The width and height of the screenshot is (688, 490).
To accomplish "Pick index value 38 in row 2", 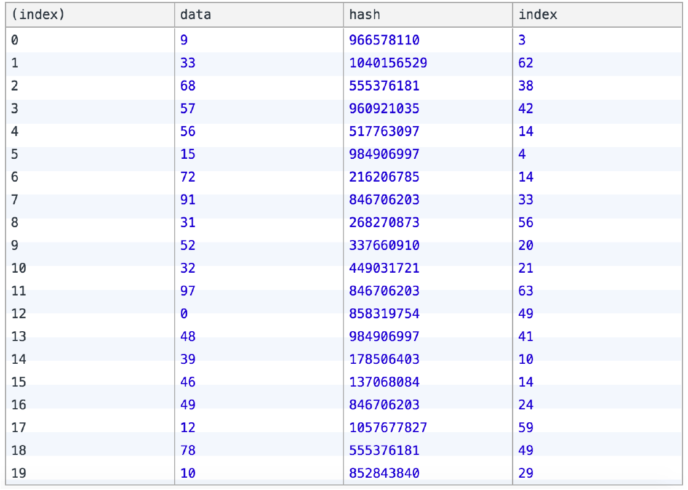I will click(526, 86).
